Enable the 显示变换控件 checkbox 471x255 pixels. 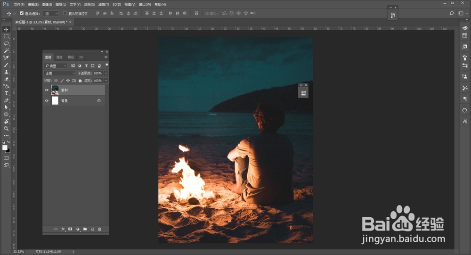point(65,13)
